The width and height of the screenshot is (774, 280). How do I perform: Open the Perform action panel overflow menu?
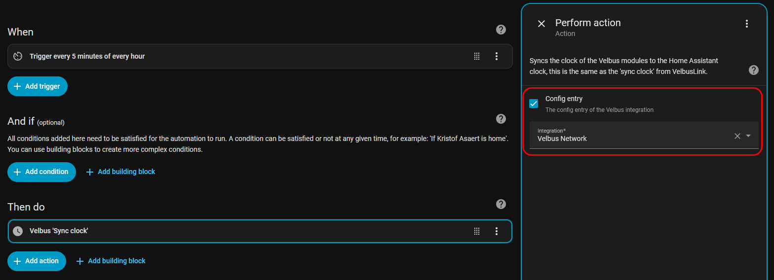(x=746, y=24)
